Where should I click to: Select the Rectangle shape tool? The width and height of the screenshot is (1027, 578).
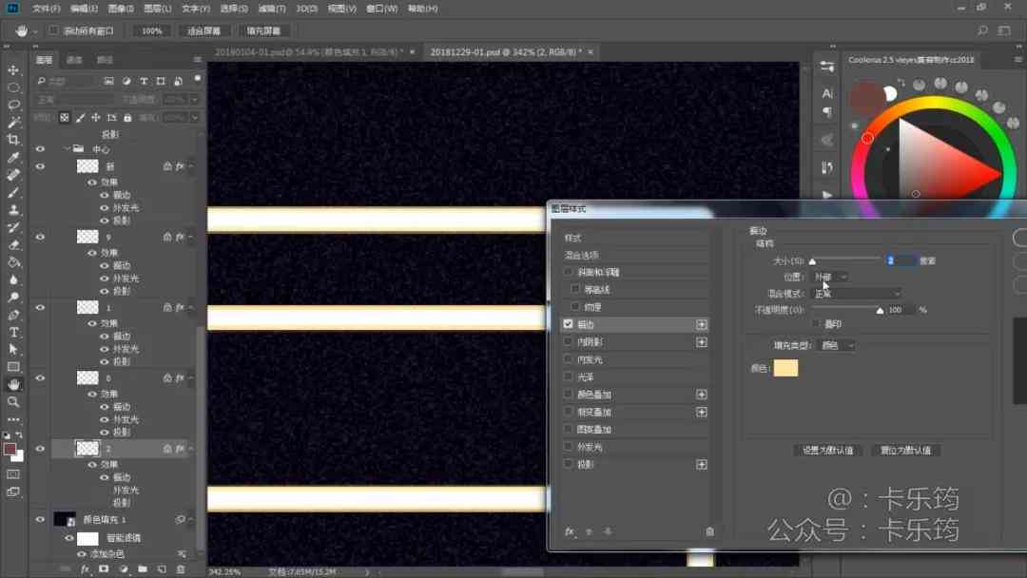(13, 367)
